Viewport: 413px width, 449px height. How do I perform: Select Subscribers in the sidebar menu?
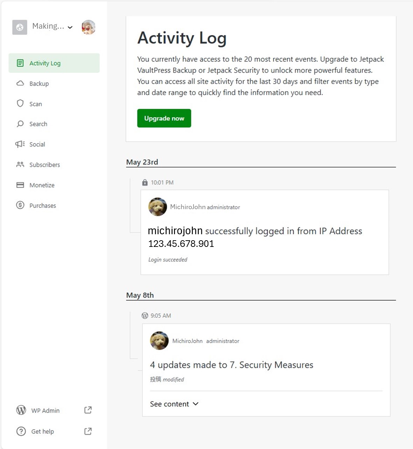[x=44, y=165]
